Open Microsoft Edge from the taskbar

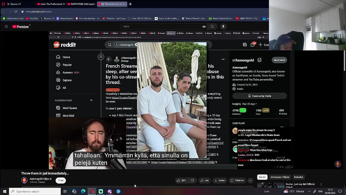[x=83, y=191]
